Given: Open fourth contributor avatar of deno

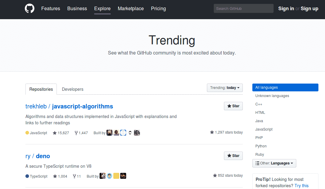Looking at the screenshot, I should point(123,176).
